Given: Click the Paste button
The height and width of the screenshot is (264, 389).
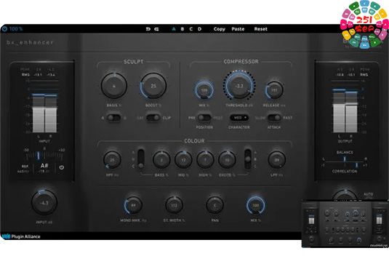Looking at the screenshot, I should 238,29.
